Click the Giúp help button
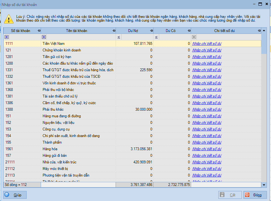Screen dimensions: 271x201 (15, 195)
